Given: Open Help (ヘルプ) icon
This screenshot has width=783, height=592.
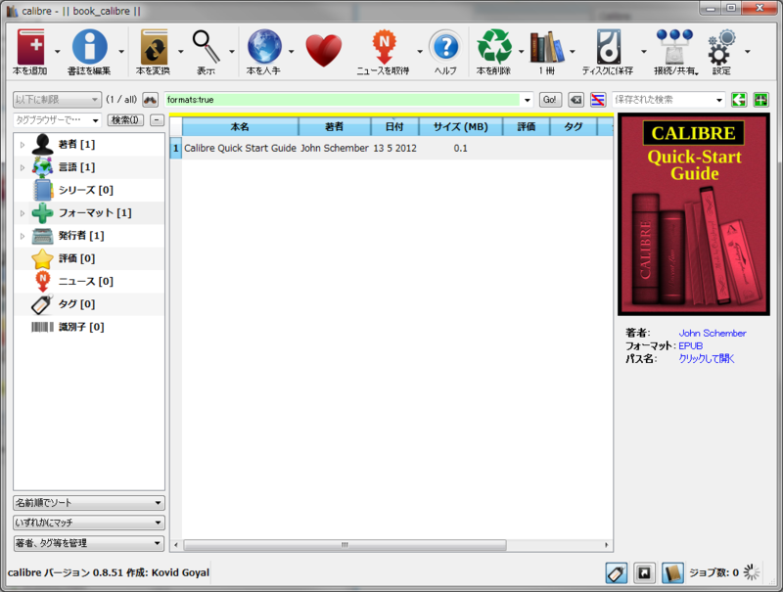Looking at the screenshot, I should click(x=445, y=47).
